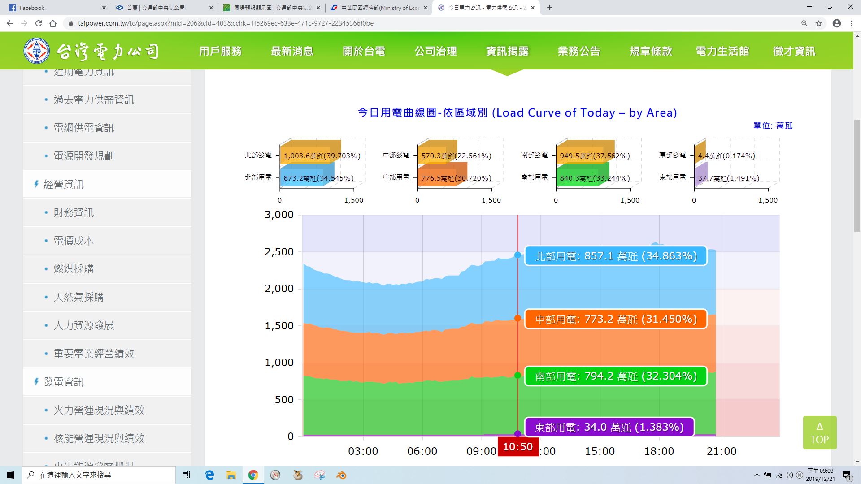Open 人力資源發展 sidebar link
The height and width of the screenshot is (484, 861).
click(x=107, y=325)
